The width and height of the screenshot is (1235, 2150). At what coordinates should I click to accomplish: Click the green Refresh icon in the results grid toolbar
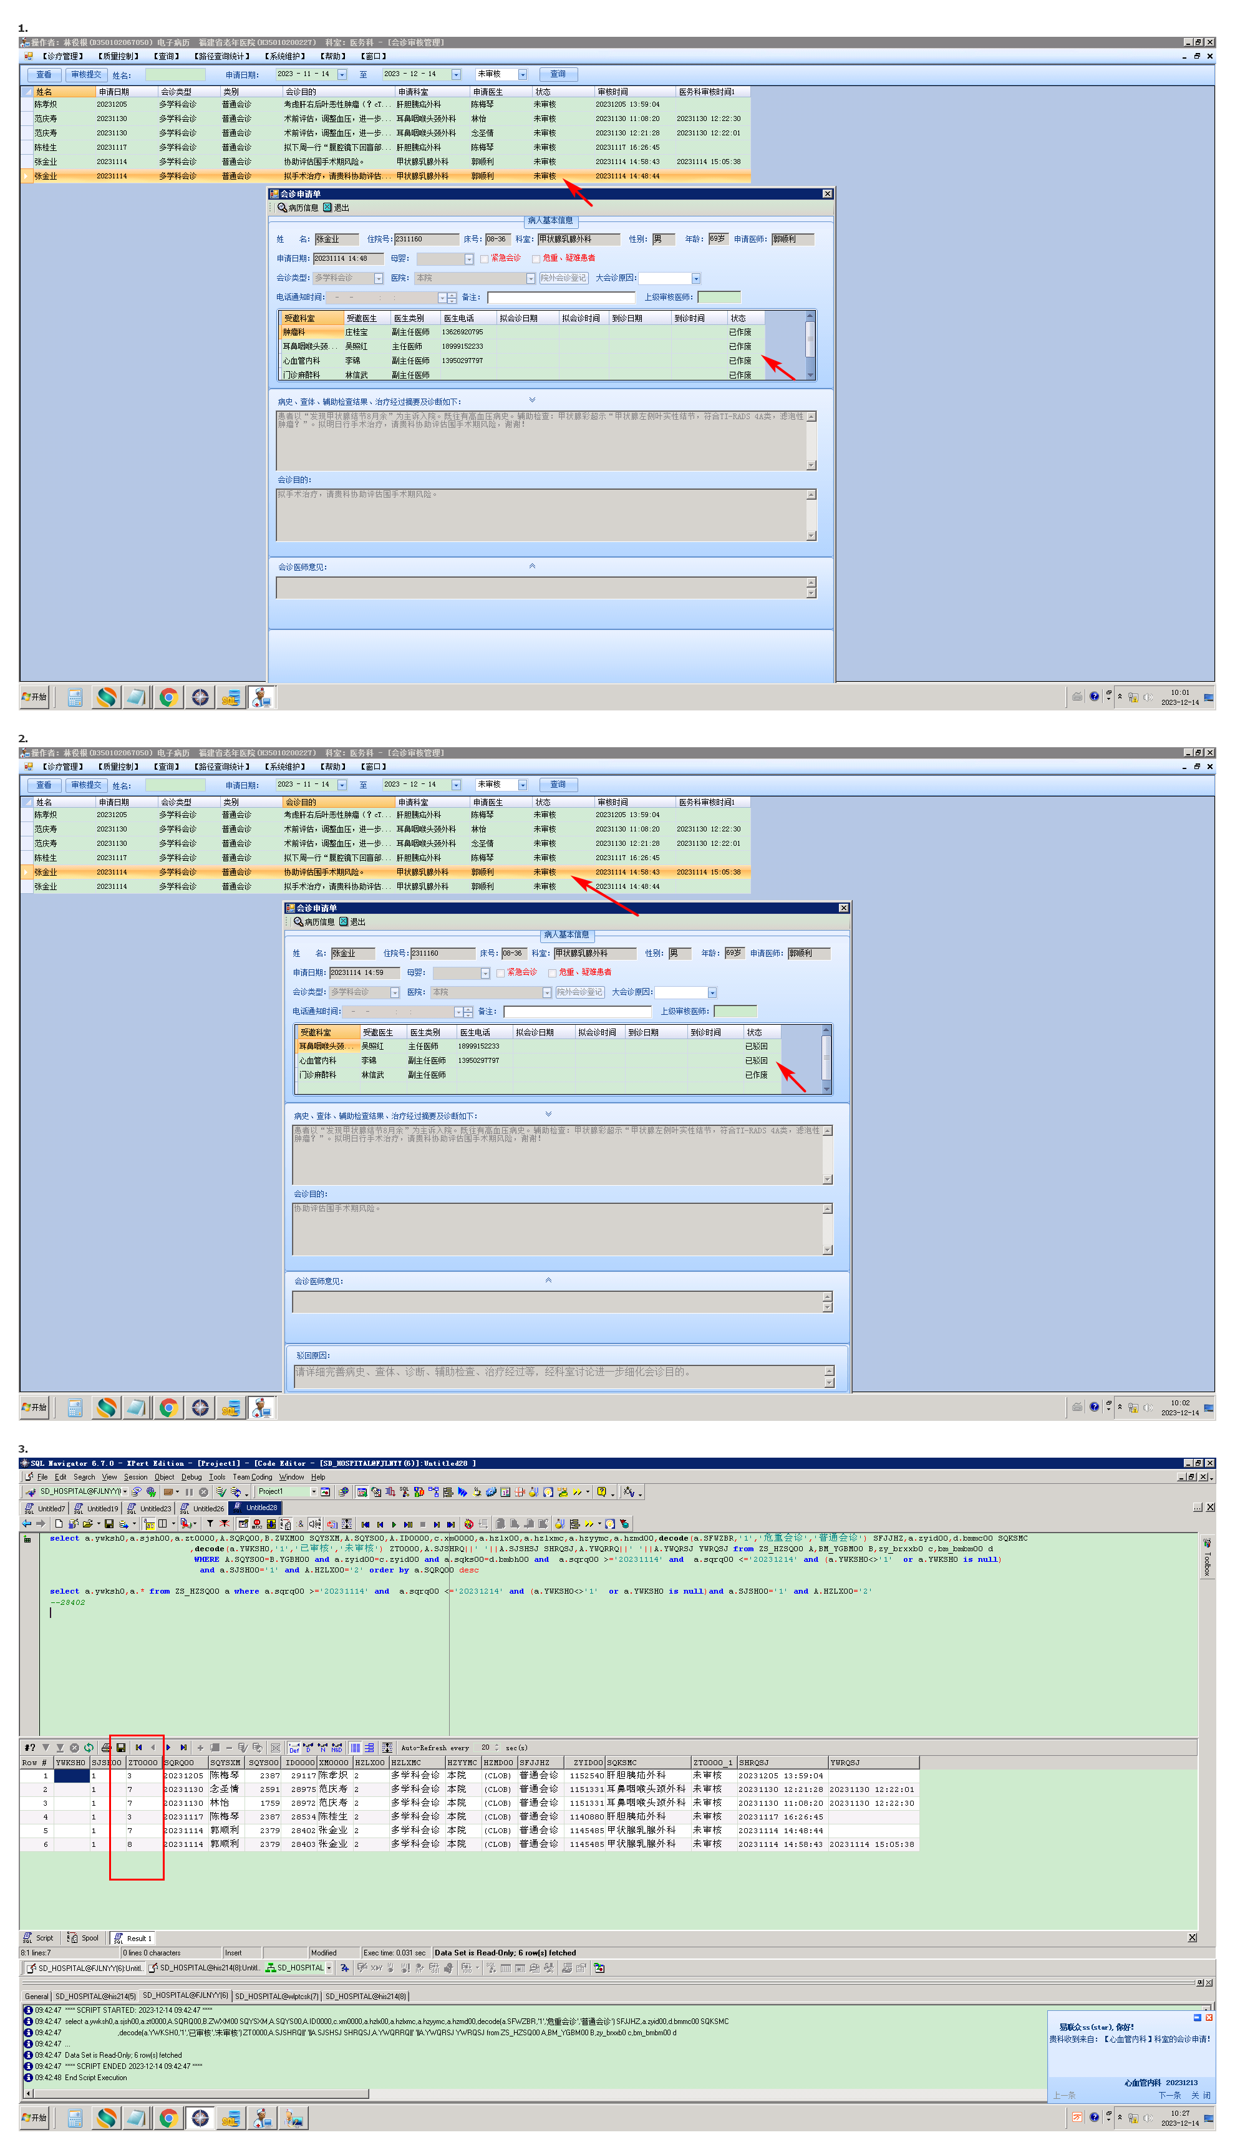pyautogui.click(x=88, y=1748)
